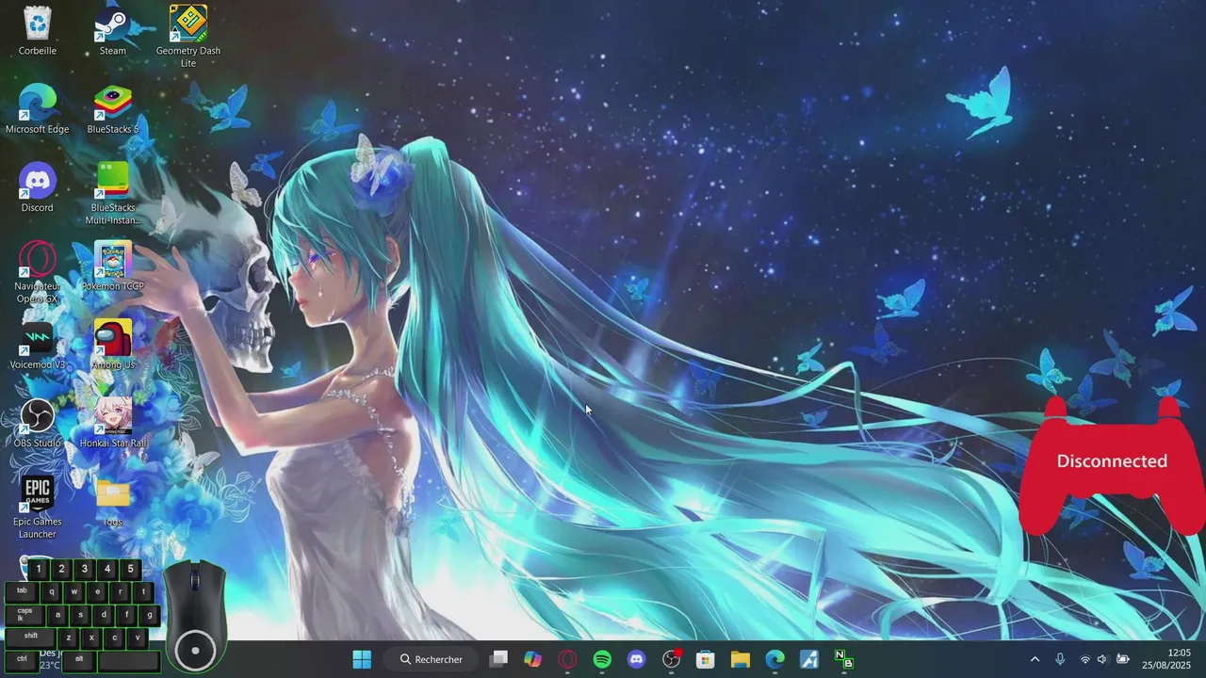The height and width of the screenshot is (678, 1206).
Task: Switch to the green NB taskbar app
Action: [x=844, y=659]
